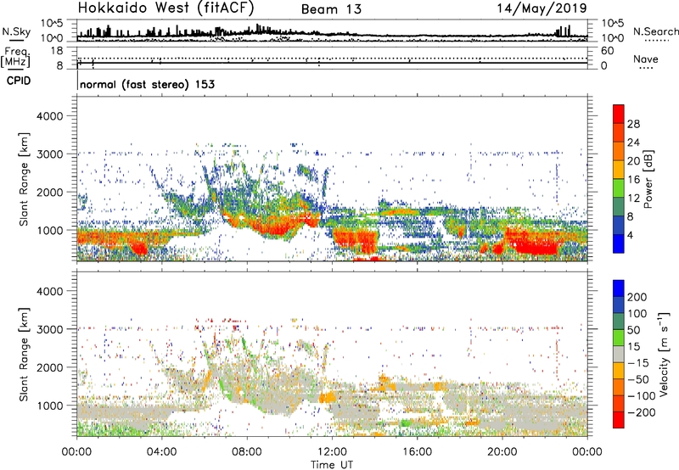Screen dimensions: 679x470
Task: Select the Beam 13 label
Action: pos(333,9)
